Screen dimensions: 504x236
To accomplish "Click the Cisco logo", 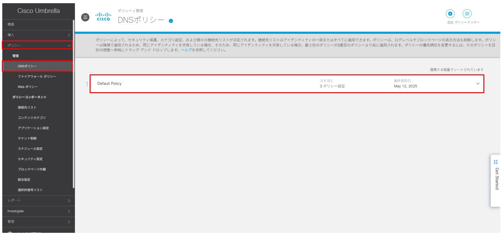I will tap(103, 17).
